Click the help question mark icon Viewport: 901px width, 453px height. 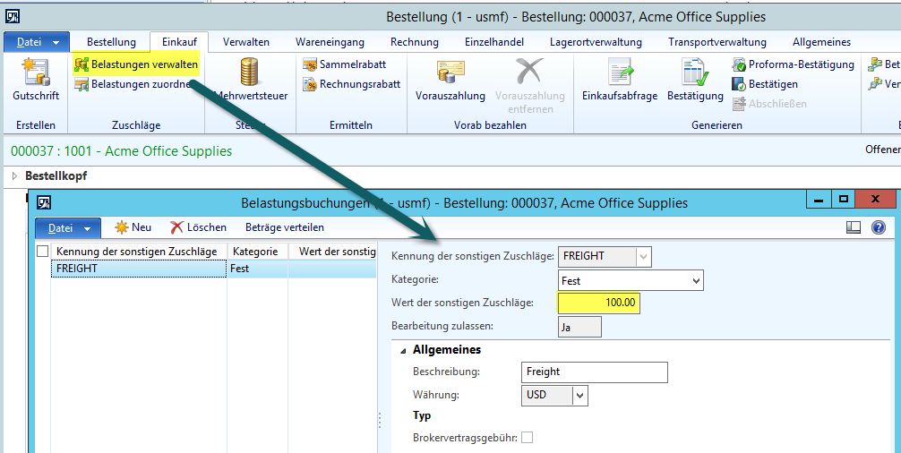click(879, 227)
